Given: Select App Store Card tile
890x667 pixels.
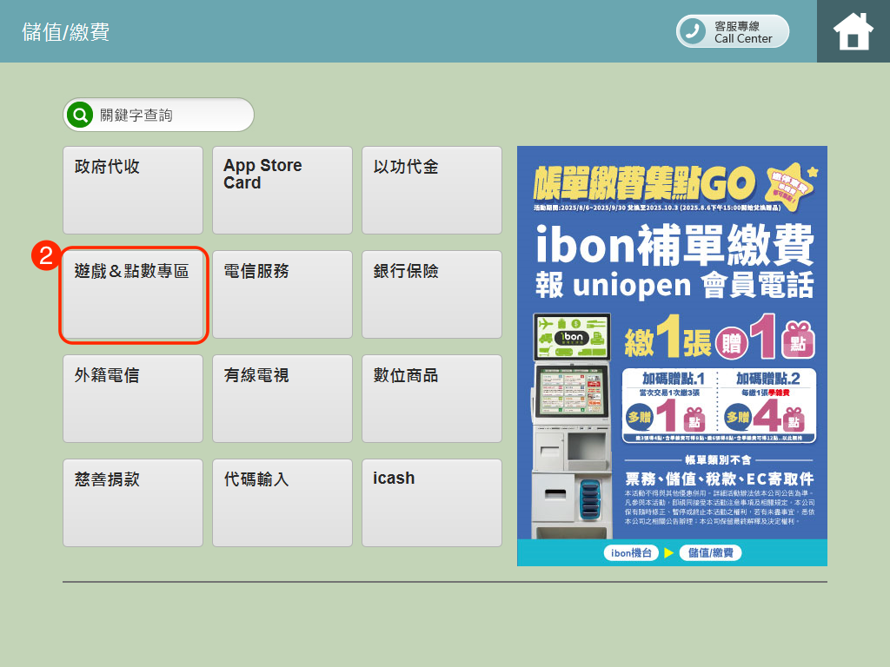Looking at the screenshot, I should click(282, 190).
